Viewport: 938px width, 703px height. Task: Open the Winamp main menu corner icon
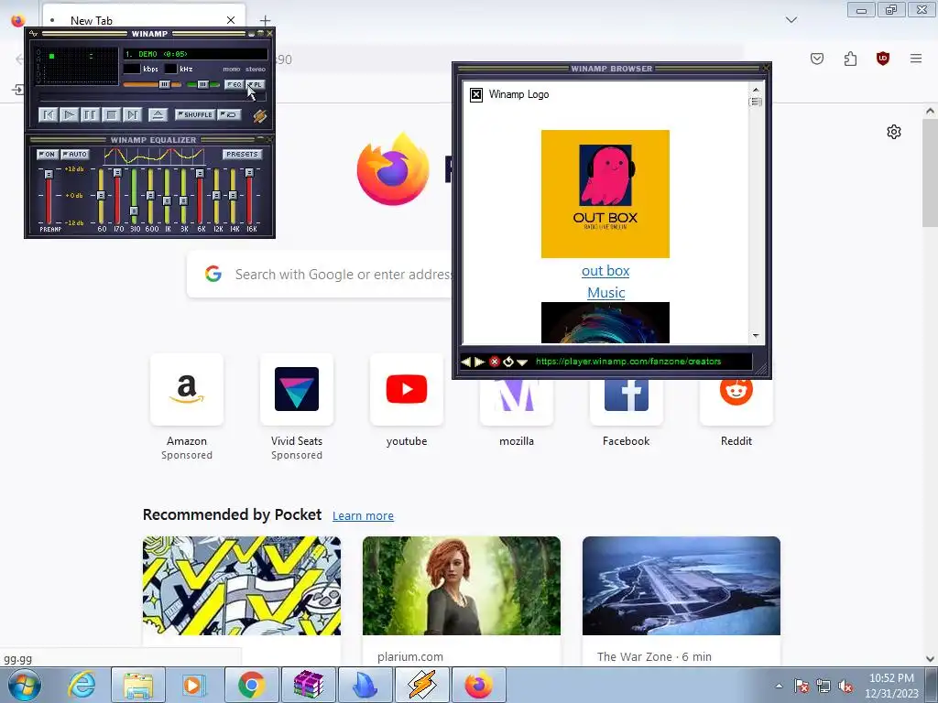tap(34, 34)
